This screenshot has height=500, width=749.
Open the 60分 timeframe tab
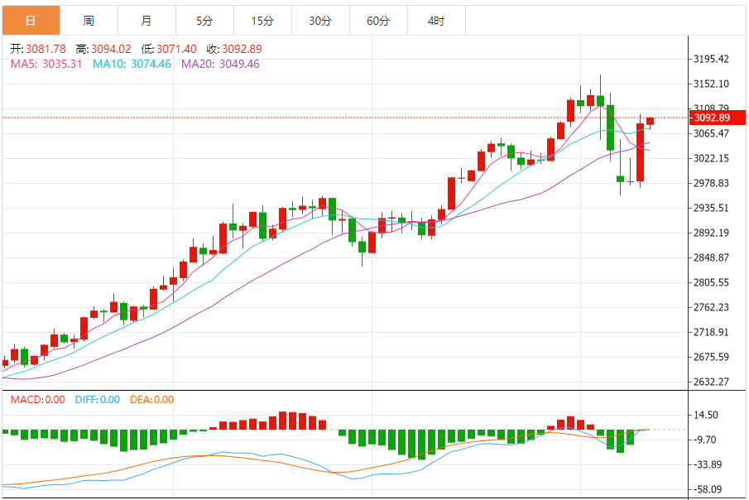tap(378, 21)
